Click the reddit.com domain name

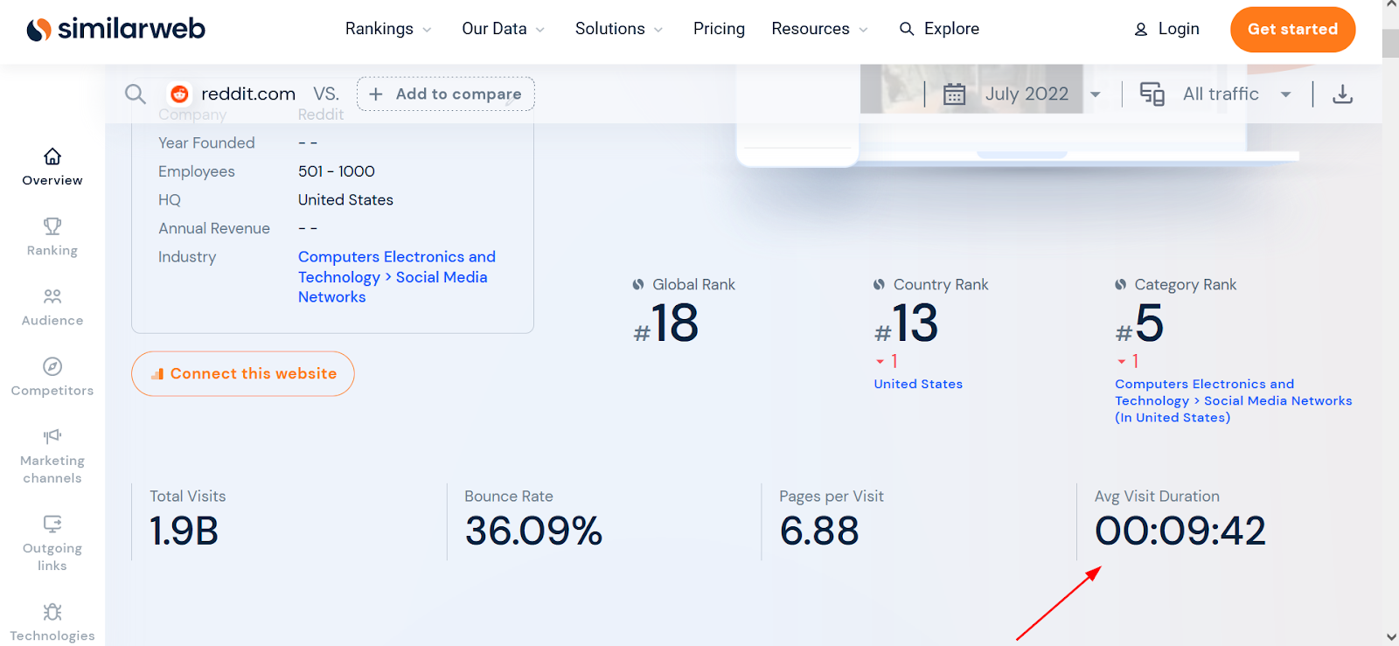click(x=248, y=94)
